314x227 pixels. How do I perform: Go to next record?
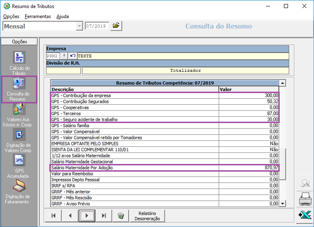[x=87, y=216]
